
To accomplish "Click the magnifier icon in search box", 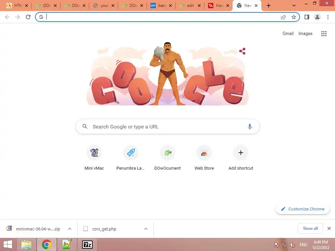I will point(85,126).
